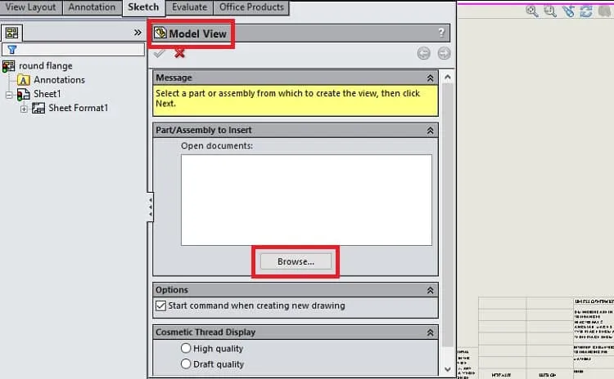The image size is (614, 379).
Task: Click the Browse... button
Action: pyautogui.click(x=296, y=261)
